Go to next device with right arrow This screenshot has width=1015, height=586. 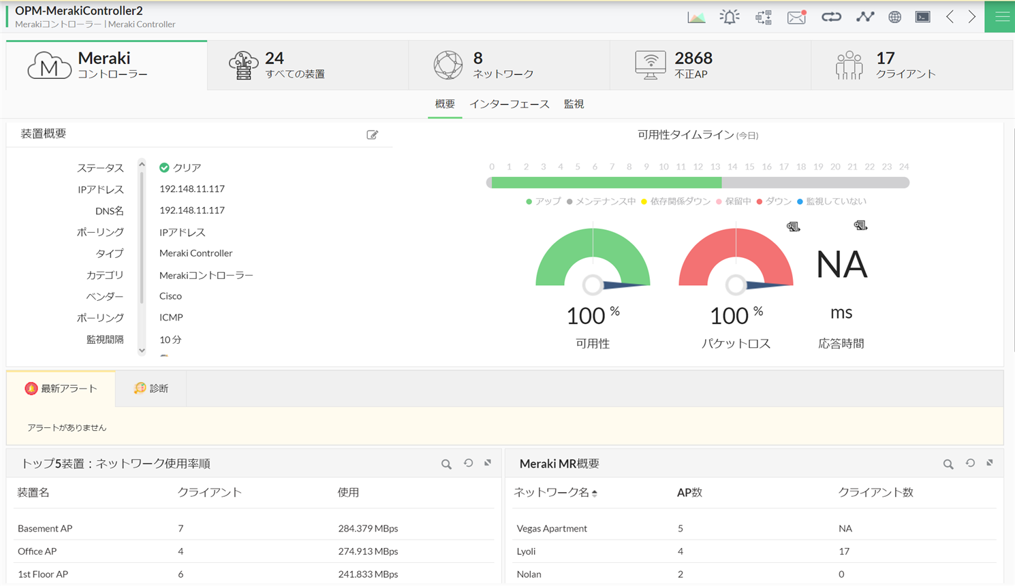[971, 17]
